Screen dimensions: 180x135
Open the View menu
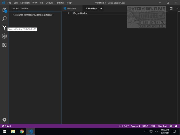(x=35, y=3)
